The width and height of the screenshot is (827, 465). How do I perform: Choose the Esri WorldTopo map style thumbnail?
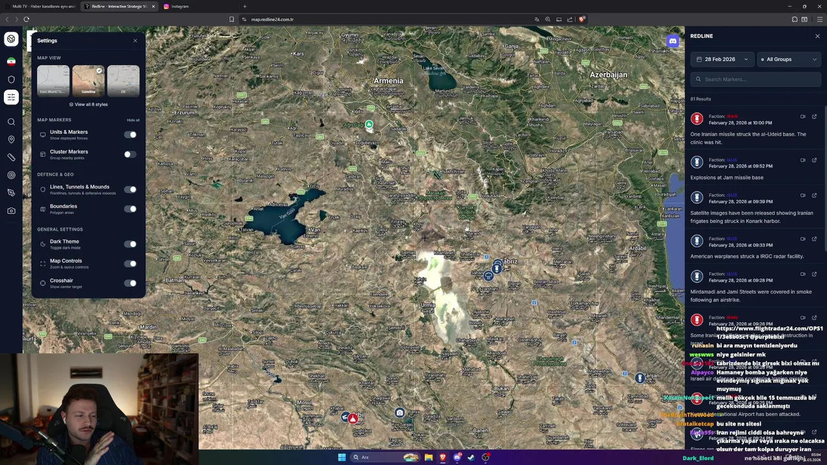pos(53,80)
